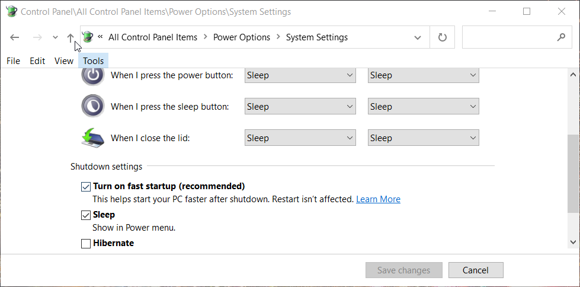Click the Save changes button
The image size is (580, 287).
pyautogui.click(x=404, y=270)
